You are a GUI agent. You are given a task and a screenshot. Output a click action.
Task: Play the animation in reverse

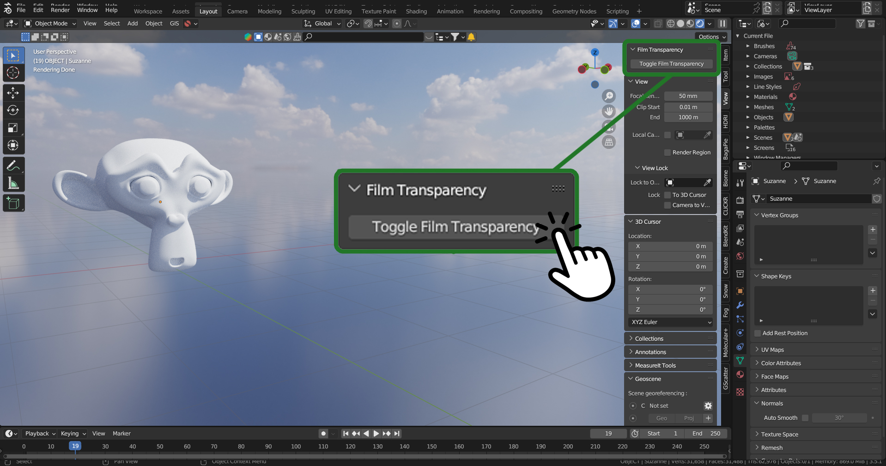[x=366, y=434]
